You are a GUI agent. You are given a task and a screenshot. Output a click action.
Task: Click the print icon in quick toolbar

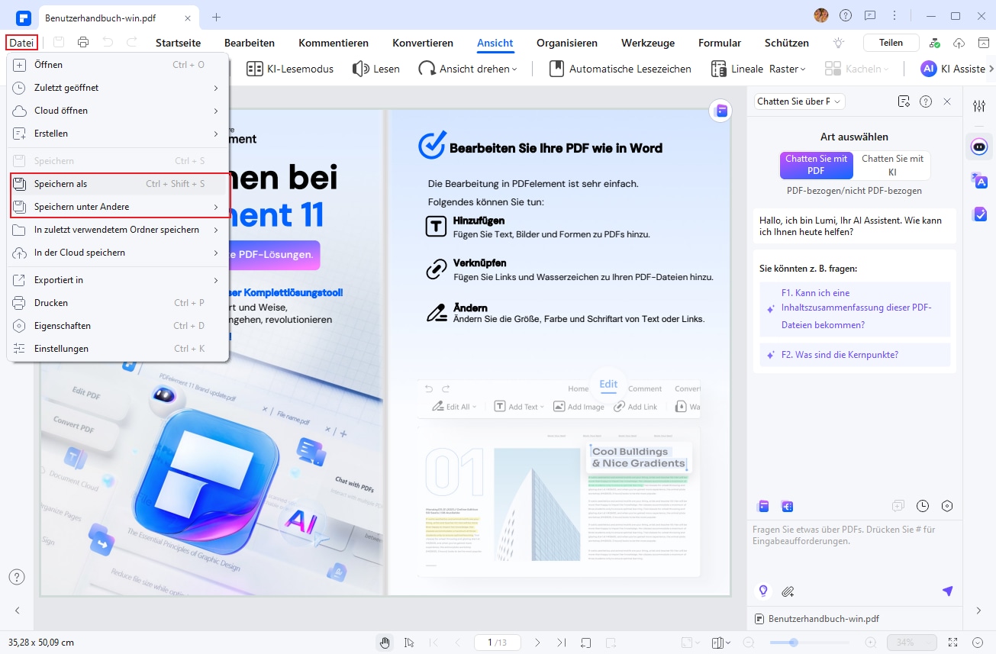pyautogui.click(x=83, y=43)
